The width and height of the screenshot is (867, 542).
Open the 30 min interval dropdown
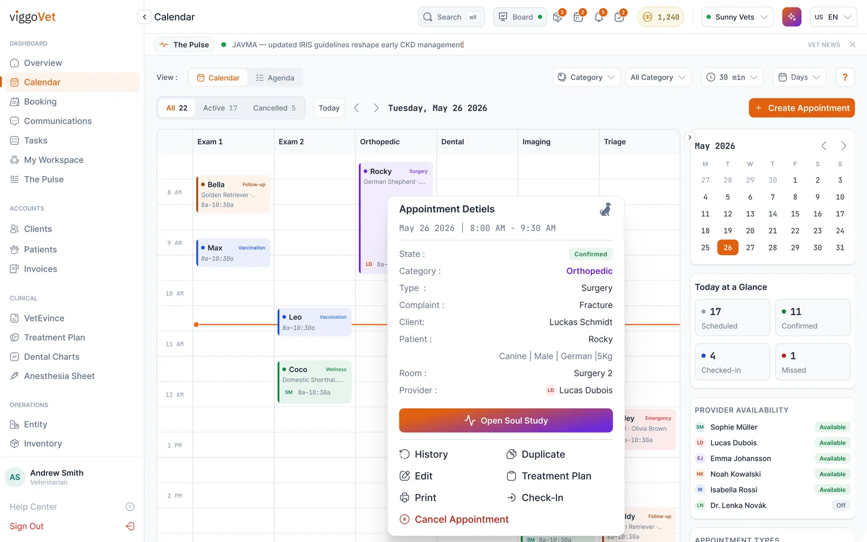pyautogui.click(x=732, y=77)
